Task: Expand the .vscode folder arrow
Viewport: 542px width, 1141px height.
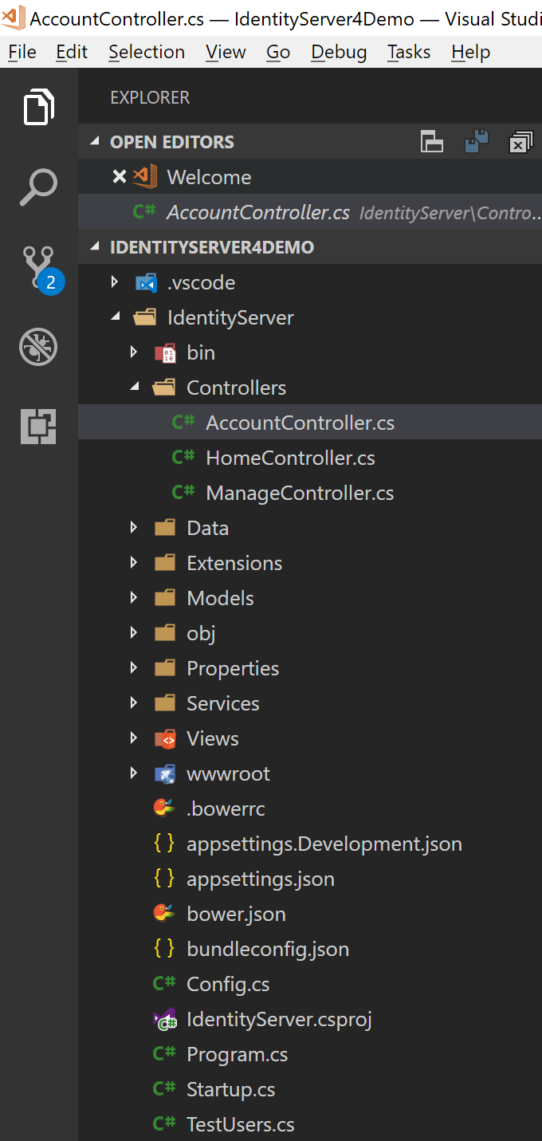Action: click(115, 282)
